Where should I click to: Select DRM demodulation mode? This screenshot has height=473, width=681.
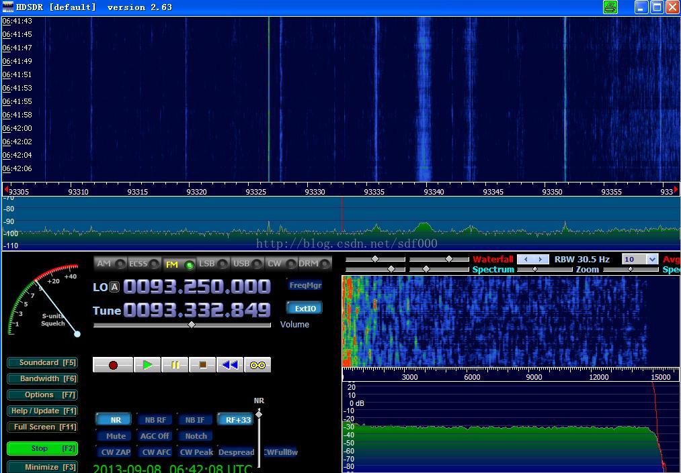coord(315,264)
